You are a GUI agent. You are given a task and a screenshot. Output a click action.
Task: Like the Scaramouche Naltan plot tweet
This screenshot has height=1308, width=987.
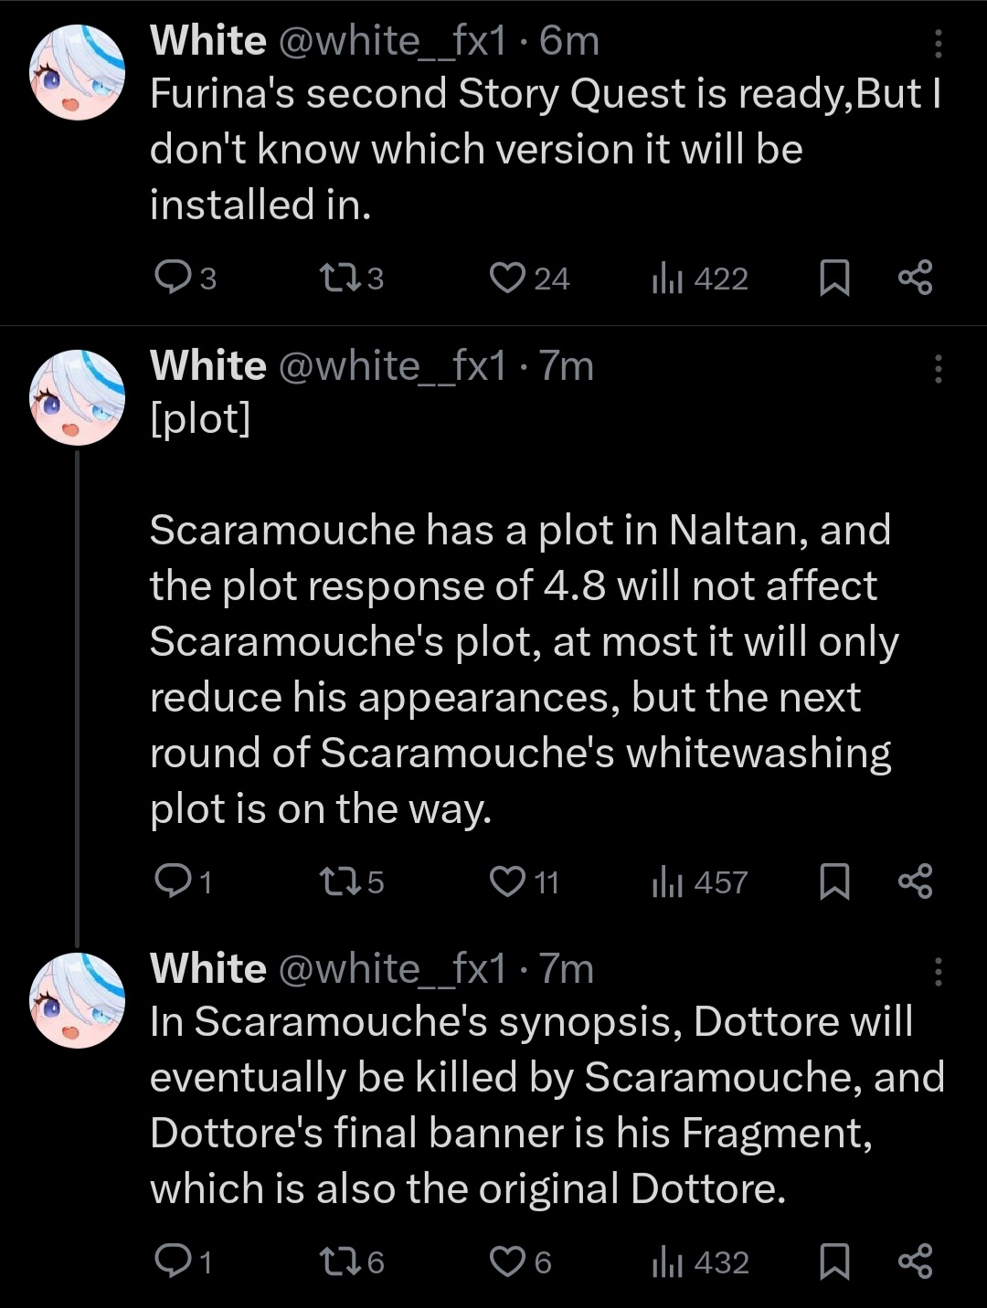pos(506,881)
